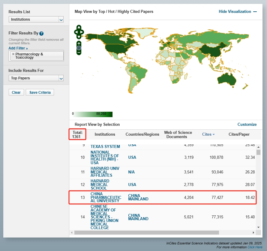Click Australia on the world map
This screenshot has height=251, width=267.
point(226,79)
